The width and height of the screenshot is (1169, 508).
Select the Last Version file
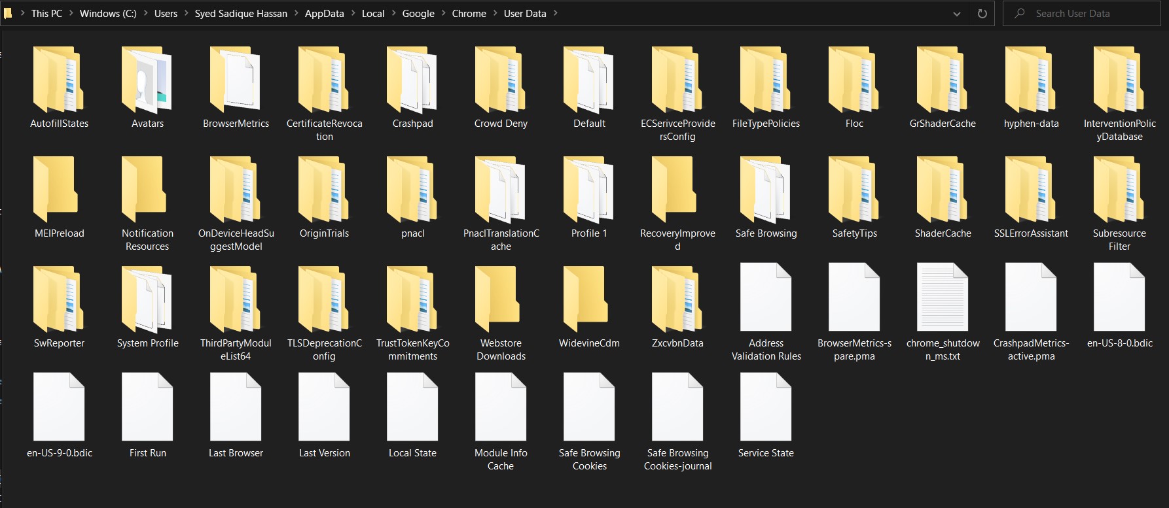[x=324, y=408]
